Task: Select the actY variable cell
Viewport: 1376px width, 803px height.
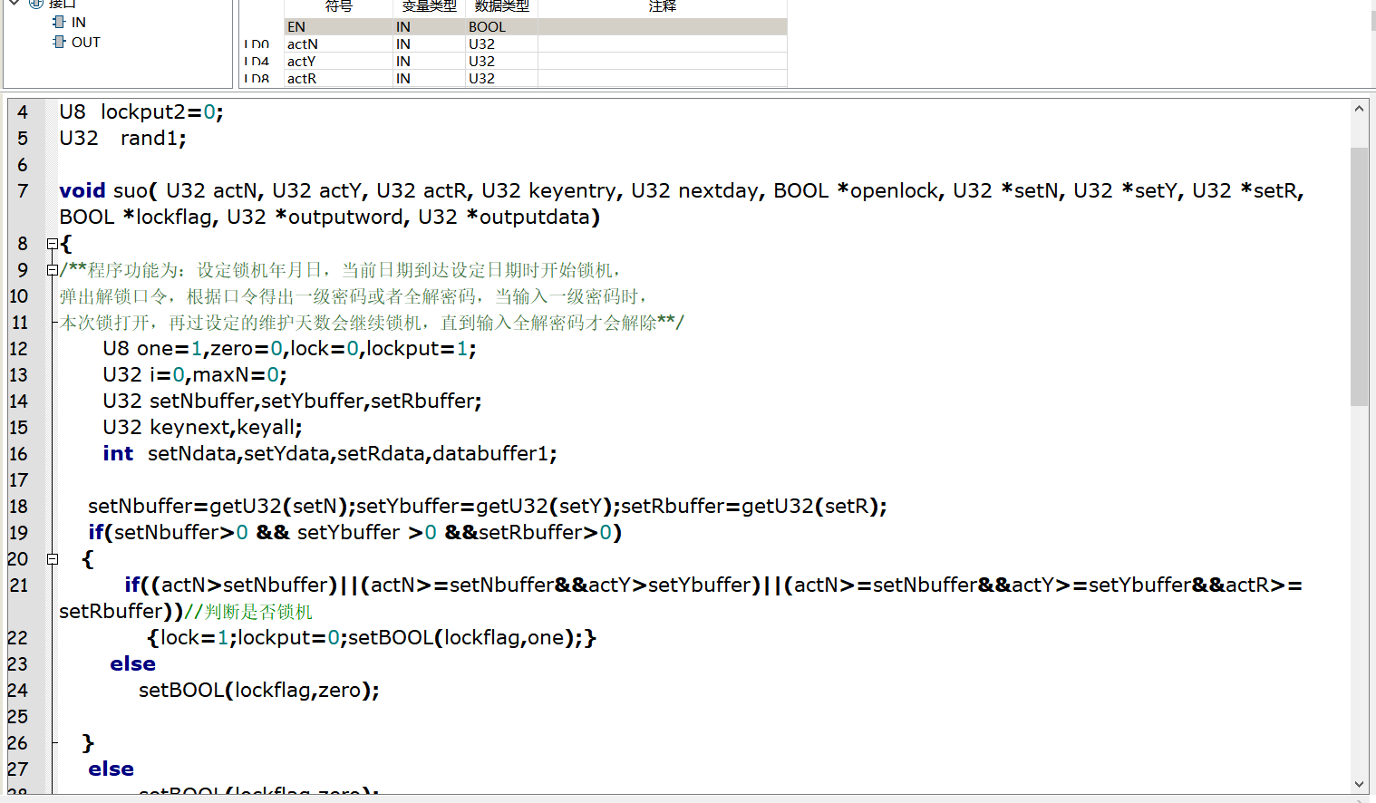Action: 338,62
